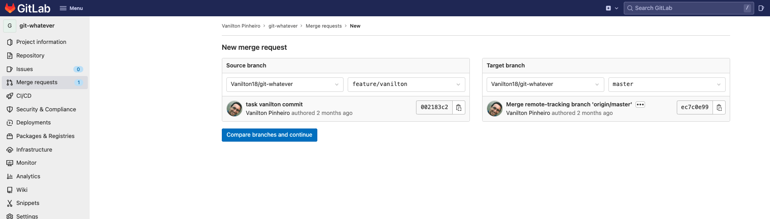Go to git-whatever breadcrumb link
Image resolution: width=770 pixels, height=219 pixels.
(x=283, y=26)
